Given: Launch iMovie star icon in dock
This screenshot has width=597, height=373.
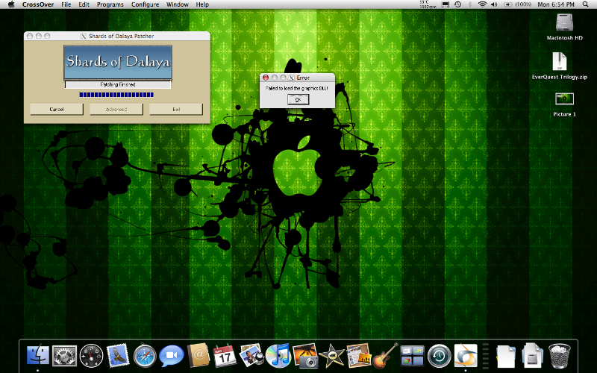Looking at the screenshot, I should (x=331, y=356).
